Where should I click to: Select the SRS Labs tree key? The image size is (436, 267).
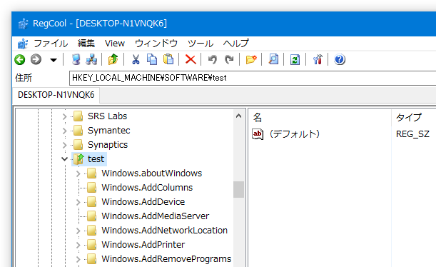coord(107,116)
